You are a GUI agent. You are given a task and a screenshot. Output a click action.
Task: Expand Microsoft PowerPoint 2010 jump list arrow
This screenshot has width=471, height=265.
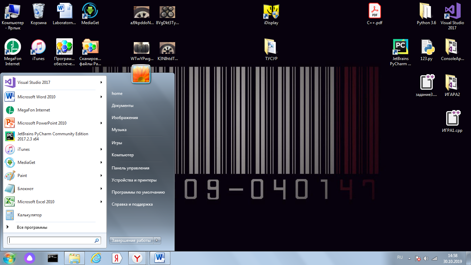[101, 123]
